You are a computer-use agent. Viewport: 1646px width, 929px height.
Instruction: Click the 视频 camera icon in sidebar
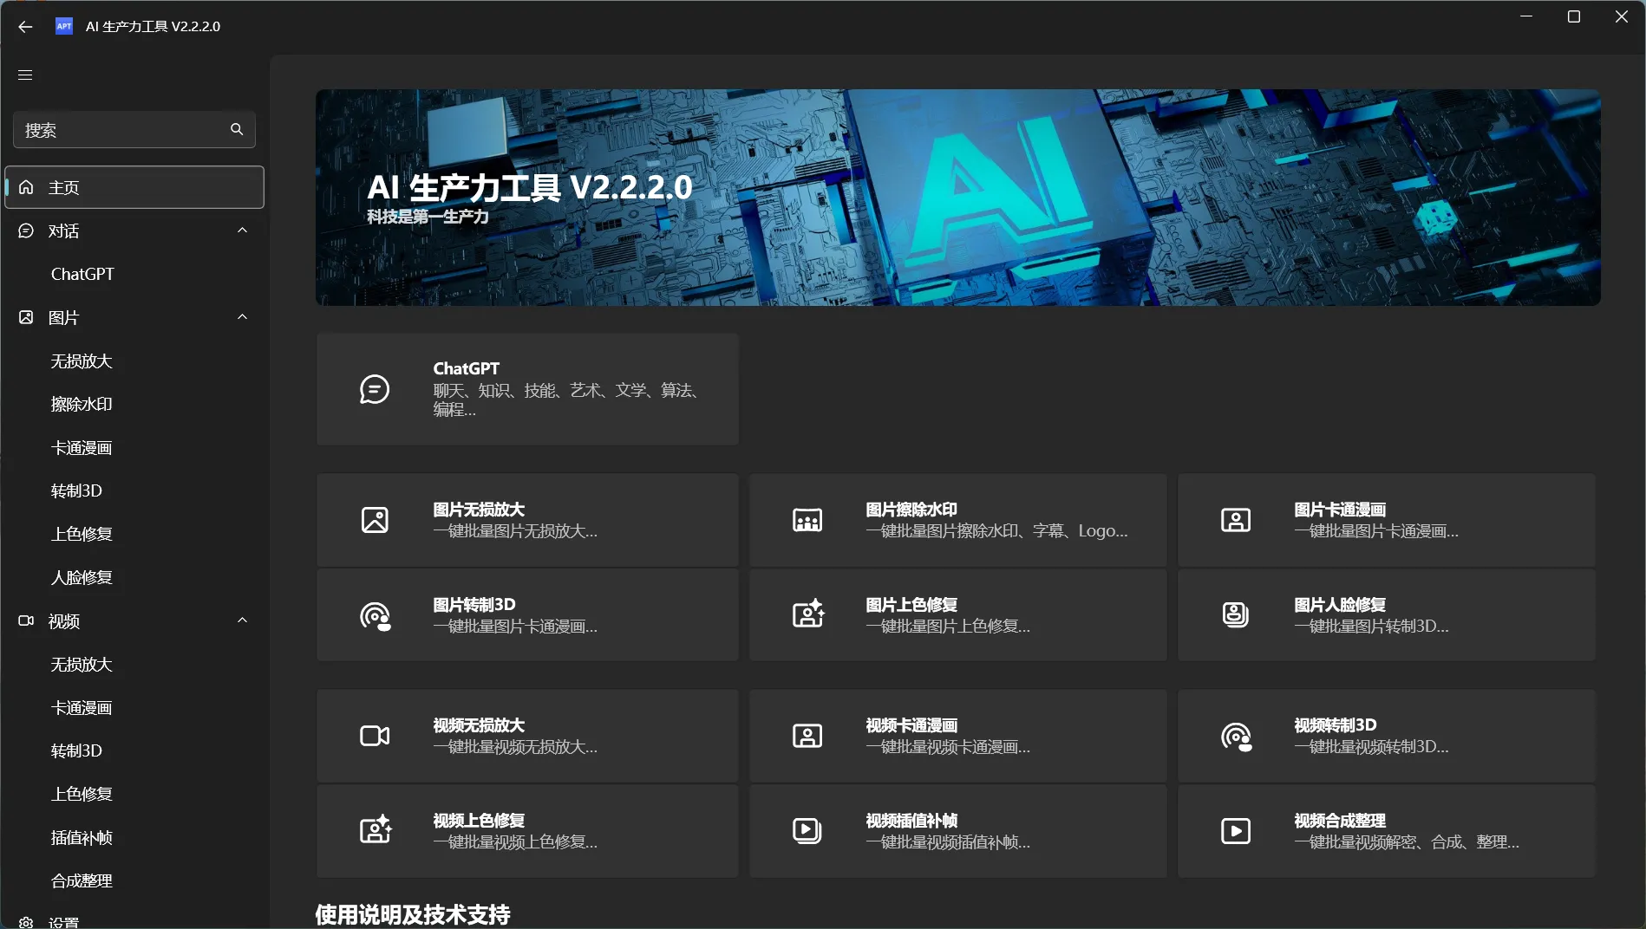point(26,620)
